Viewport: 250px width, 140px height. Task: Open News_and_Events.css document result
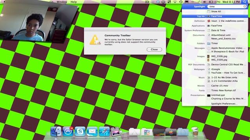pos(221,38)
